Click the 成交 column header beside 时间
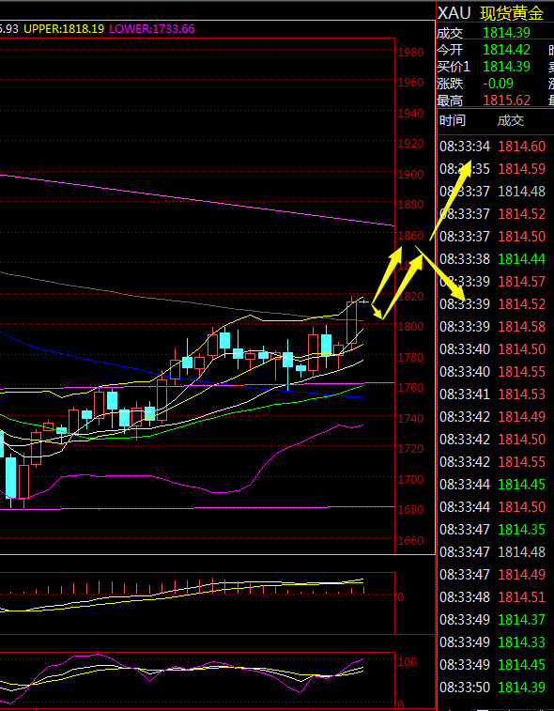The image size is (554, 711). pyautogui.click(x=511, y=120)
